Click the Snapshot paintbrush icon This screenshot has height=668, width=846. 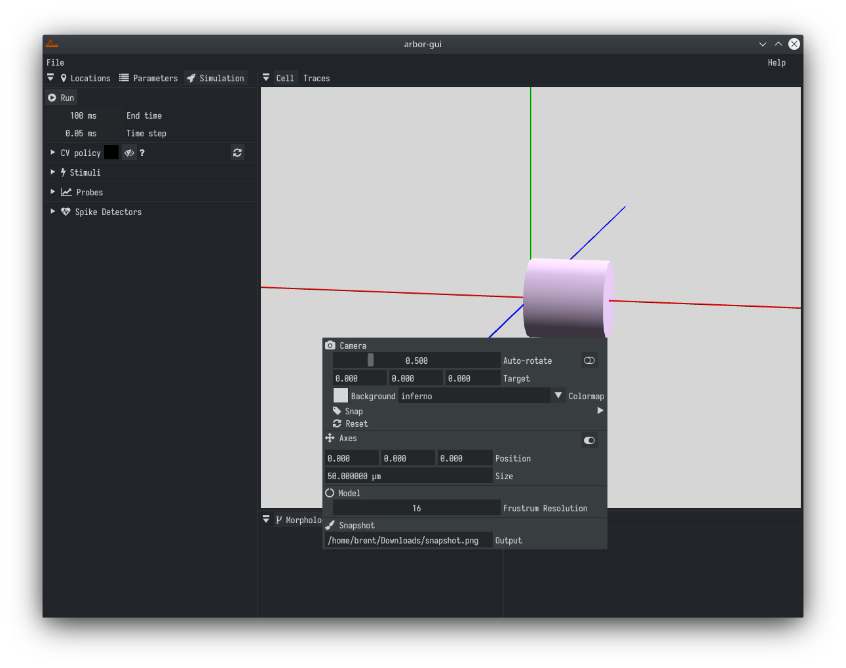click(x=330, y=525)
